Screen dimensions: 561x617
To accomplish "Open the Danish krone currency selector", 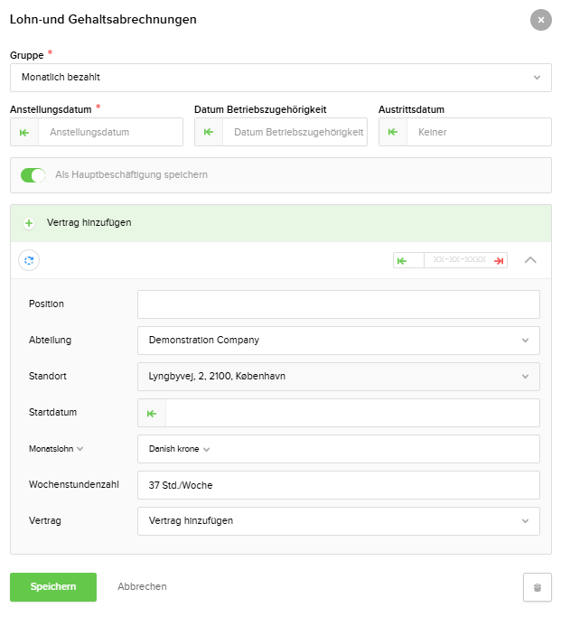I will coord(179,449).
